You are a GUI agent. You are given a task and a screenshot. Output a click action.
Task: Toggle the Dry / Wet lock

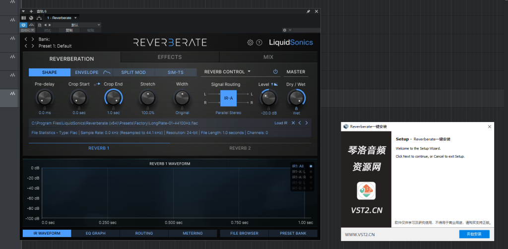click(297, 108)
